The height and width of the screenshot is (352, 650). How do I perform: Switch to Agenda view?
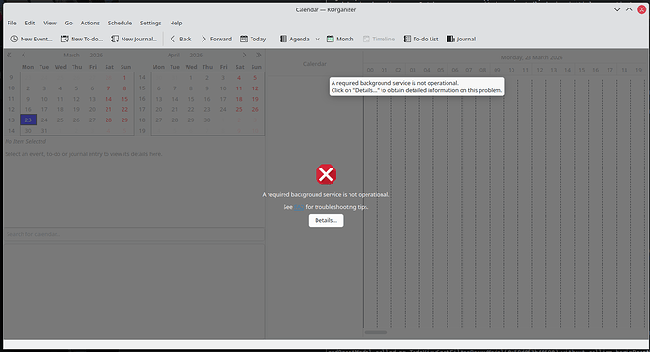coord(295,39)
